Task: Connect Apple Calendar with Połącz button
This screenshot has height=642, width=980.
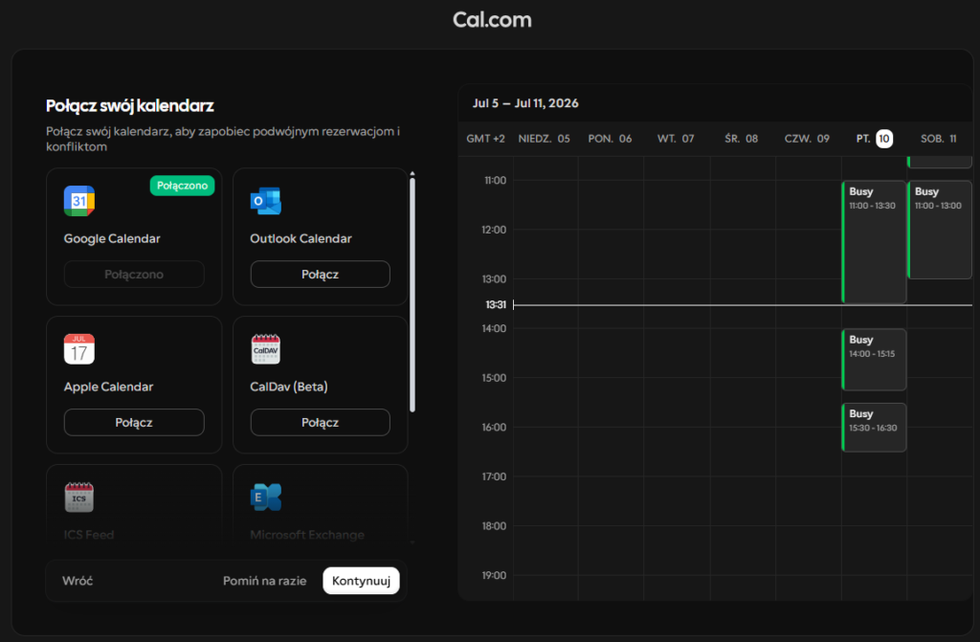Action: (x=134, y=423)
